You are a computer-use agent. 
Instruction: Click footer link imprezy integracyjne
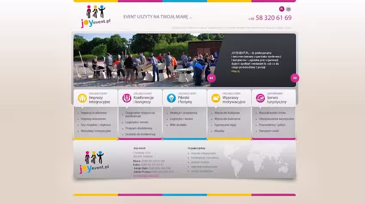click(x=204, y=153)
